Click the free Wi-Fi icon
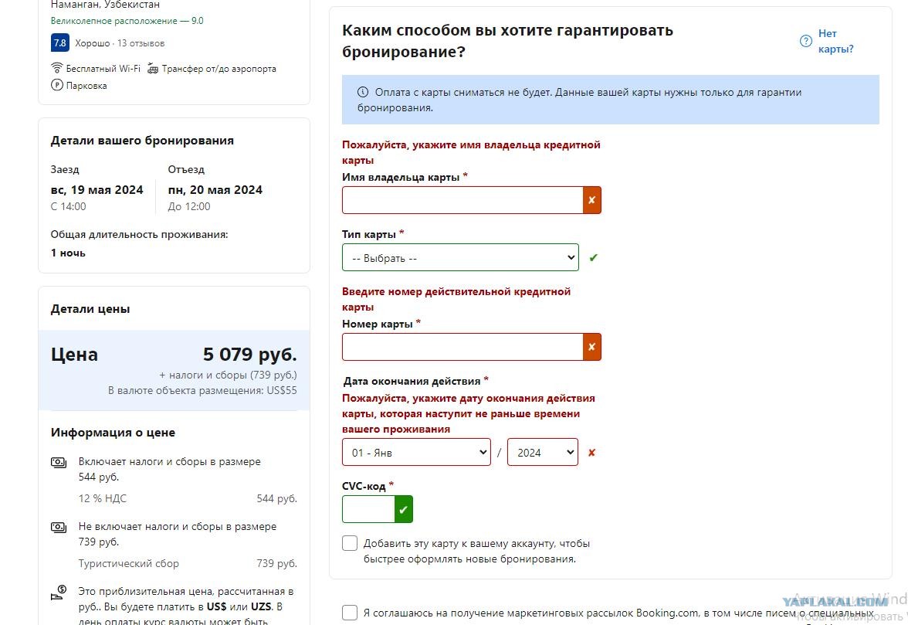 tap(57, 68)
